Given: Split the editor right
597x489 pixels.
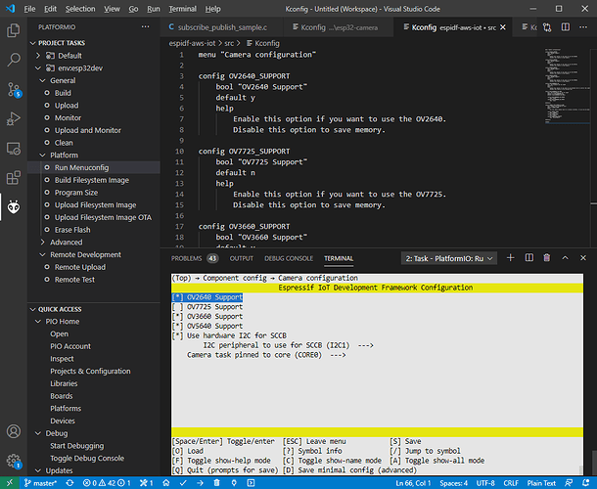Looking at the screenshot, I should pyautogui.click(x=566, y=27).
